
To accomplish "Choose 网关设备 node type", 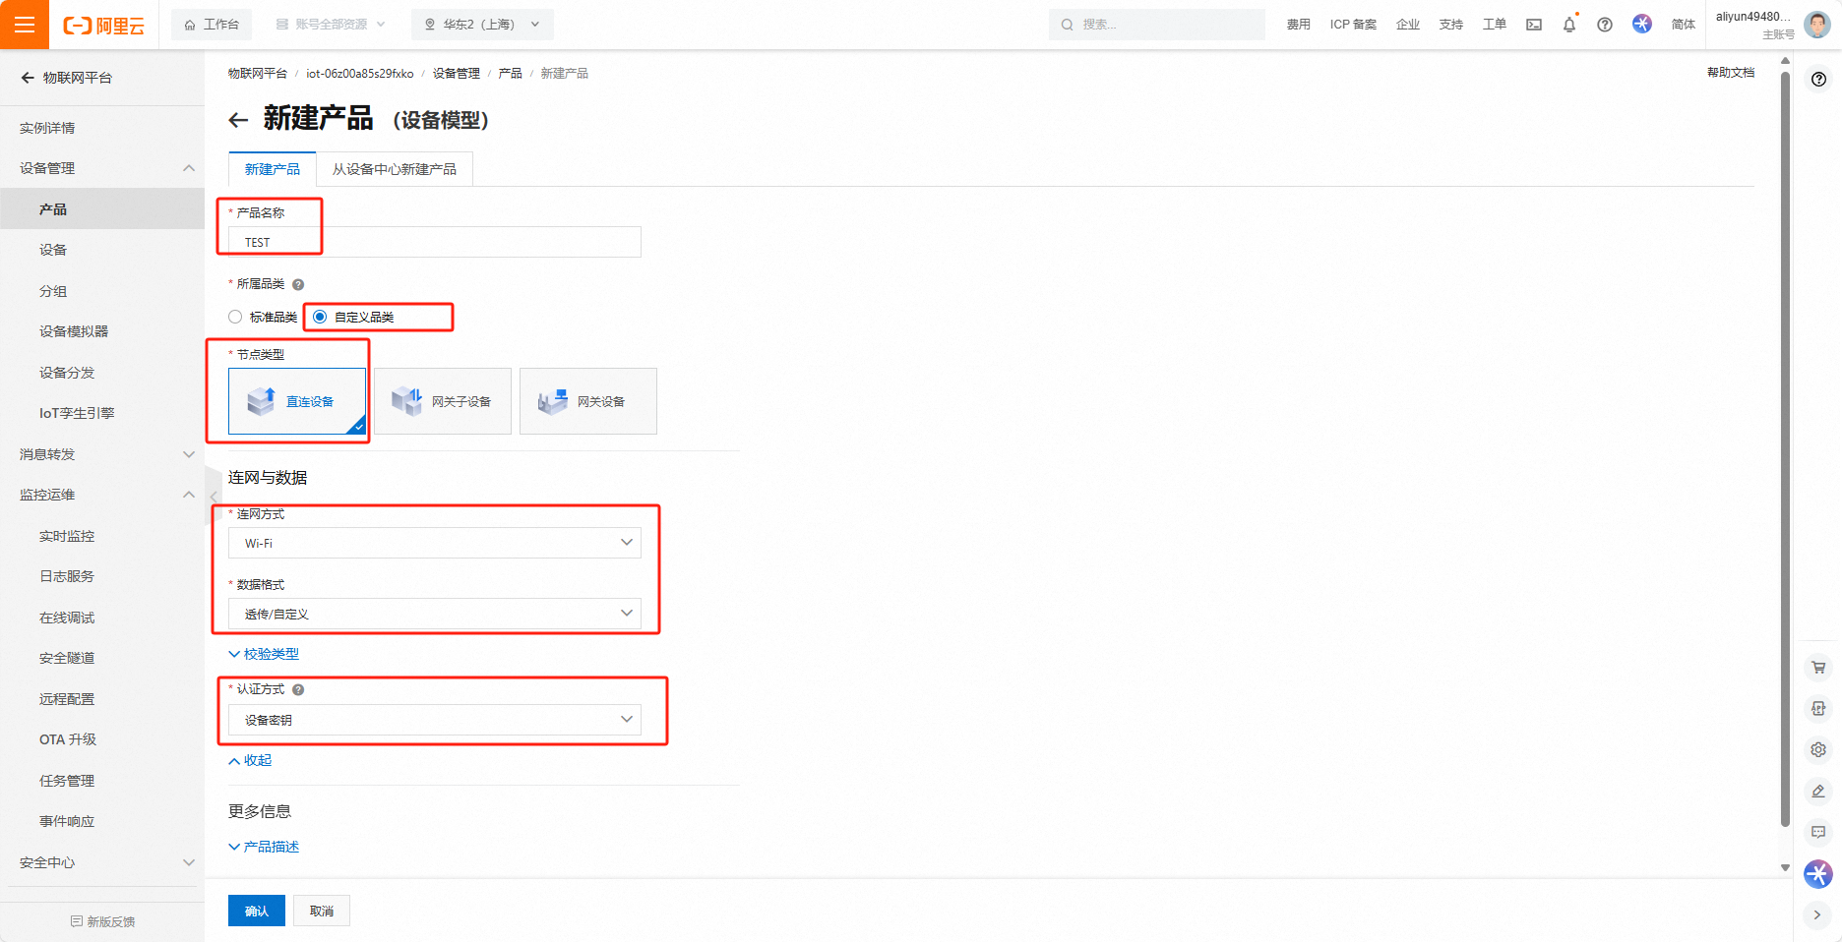I will 588,401.
